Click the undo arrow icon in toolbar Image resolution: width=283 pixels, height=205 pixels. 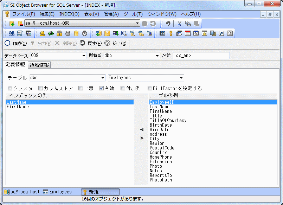coord(168,24)
